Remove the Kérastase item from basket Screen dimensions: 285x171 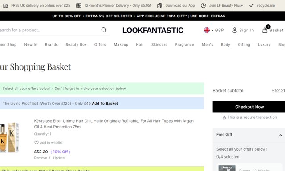coord(41,158)
